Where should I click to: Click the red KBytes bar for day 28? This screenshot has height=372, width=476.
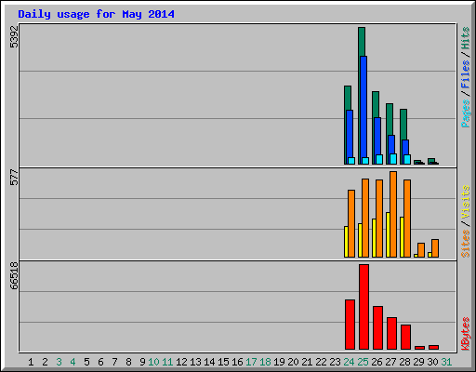coord(405,338)
